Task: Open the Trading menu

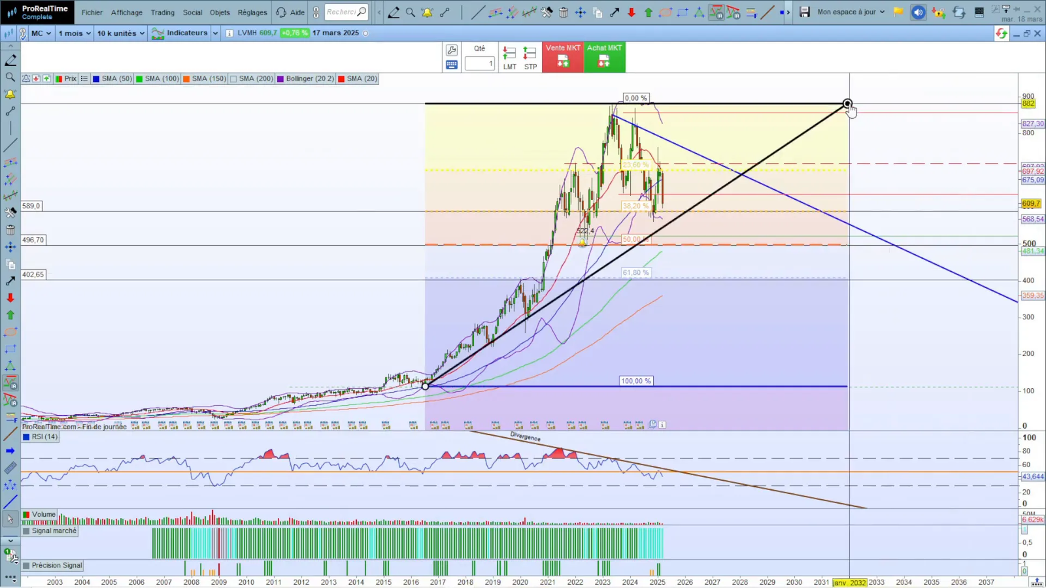Action: coord(163,12)
